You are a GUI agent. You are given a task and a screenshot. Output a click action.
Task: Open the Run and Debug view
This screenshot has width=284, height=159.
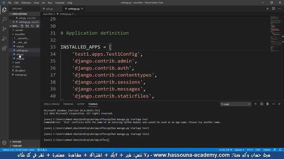4,38
